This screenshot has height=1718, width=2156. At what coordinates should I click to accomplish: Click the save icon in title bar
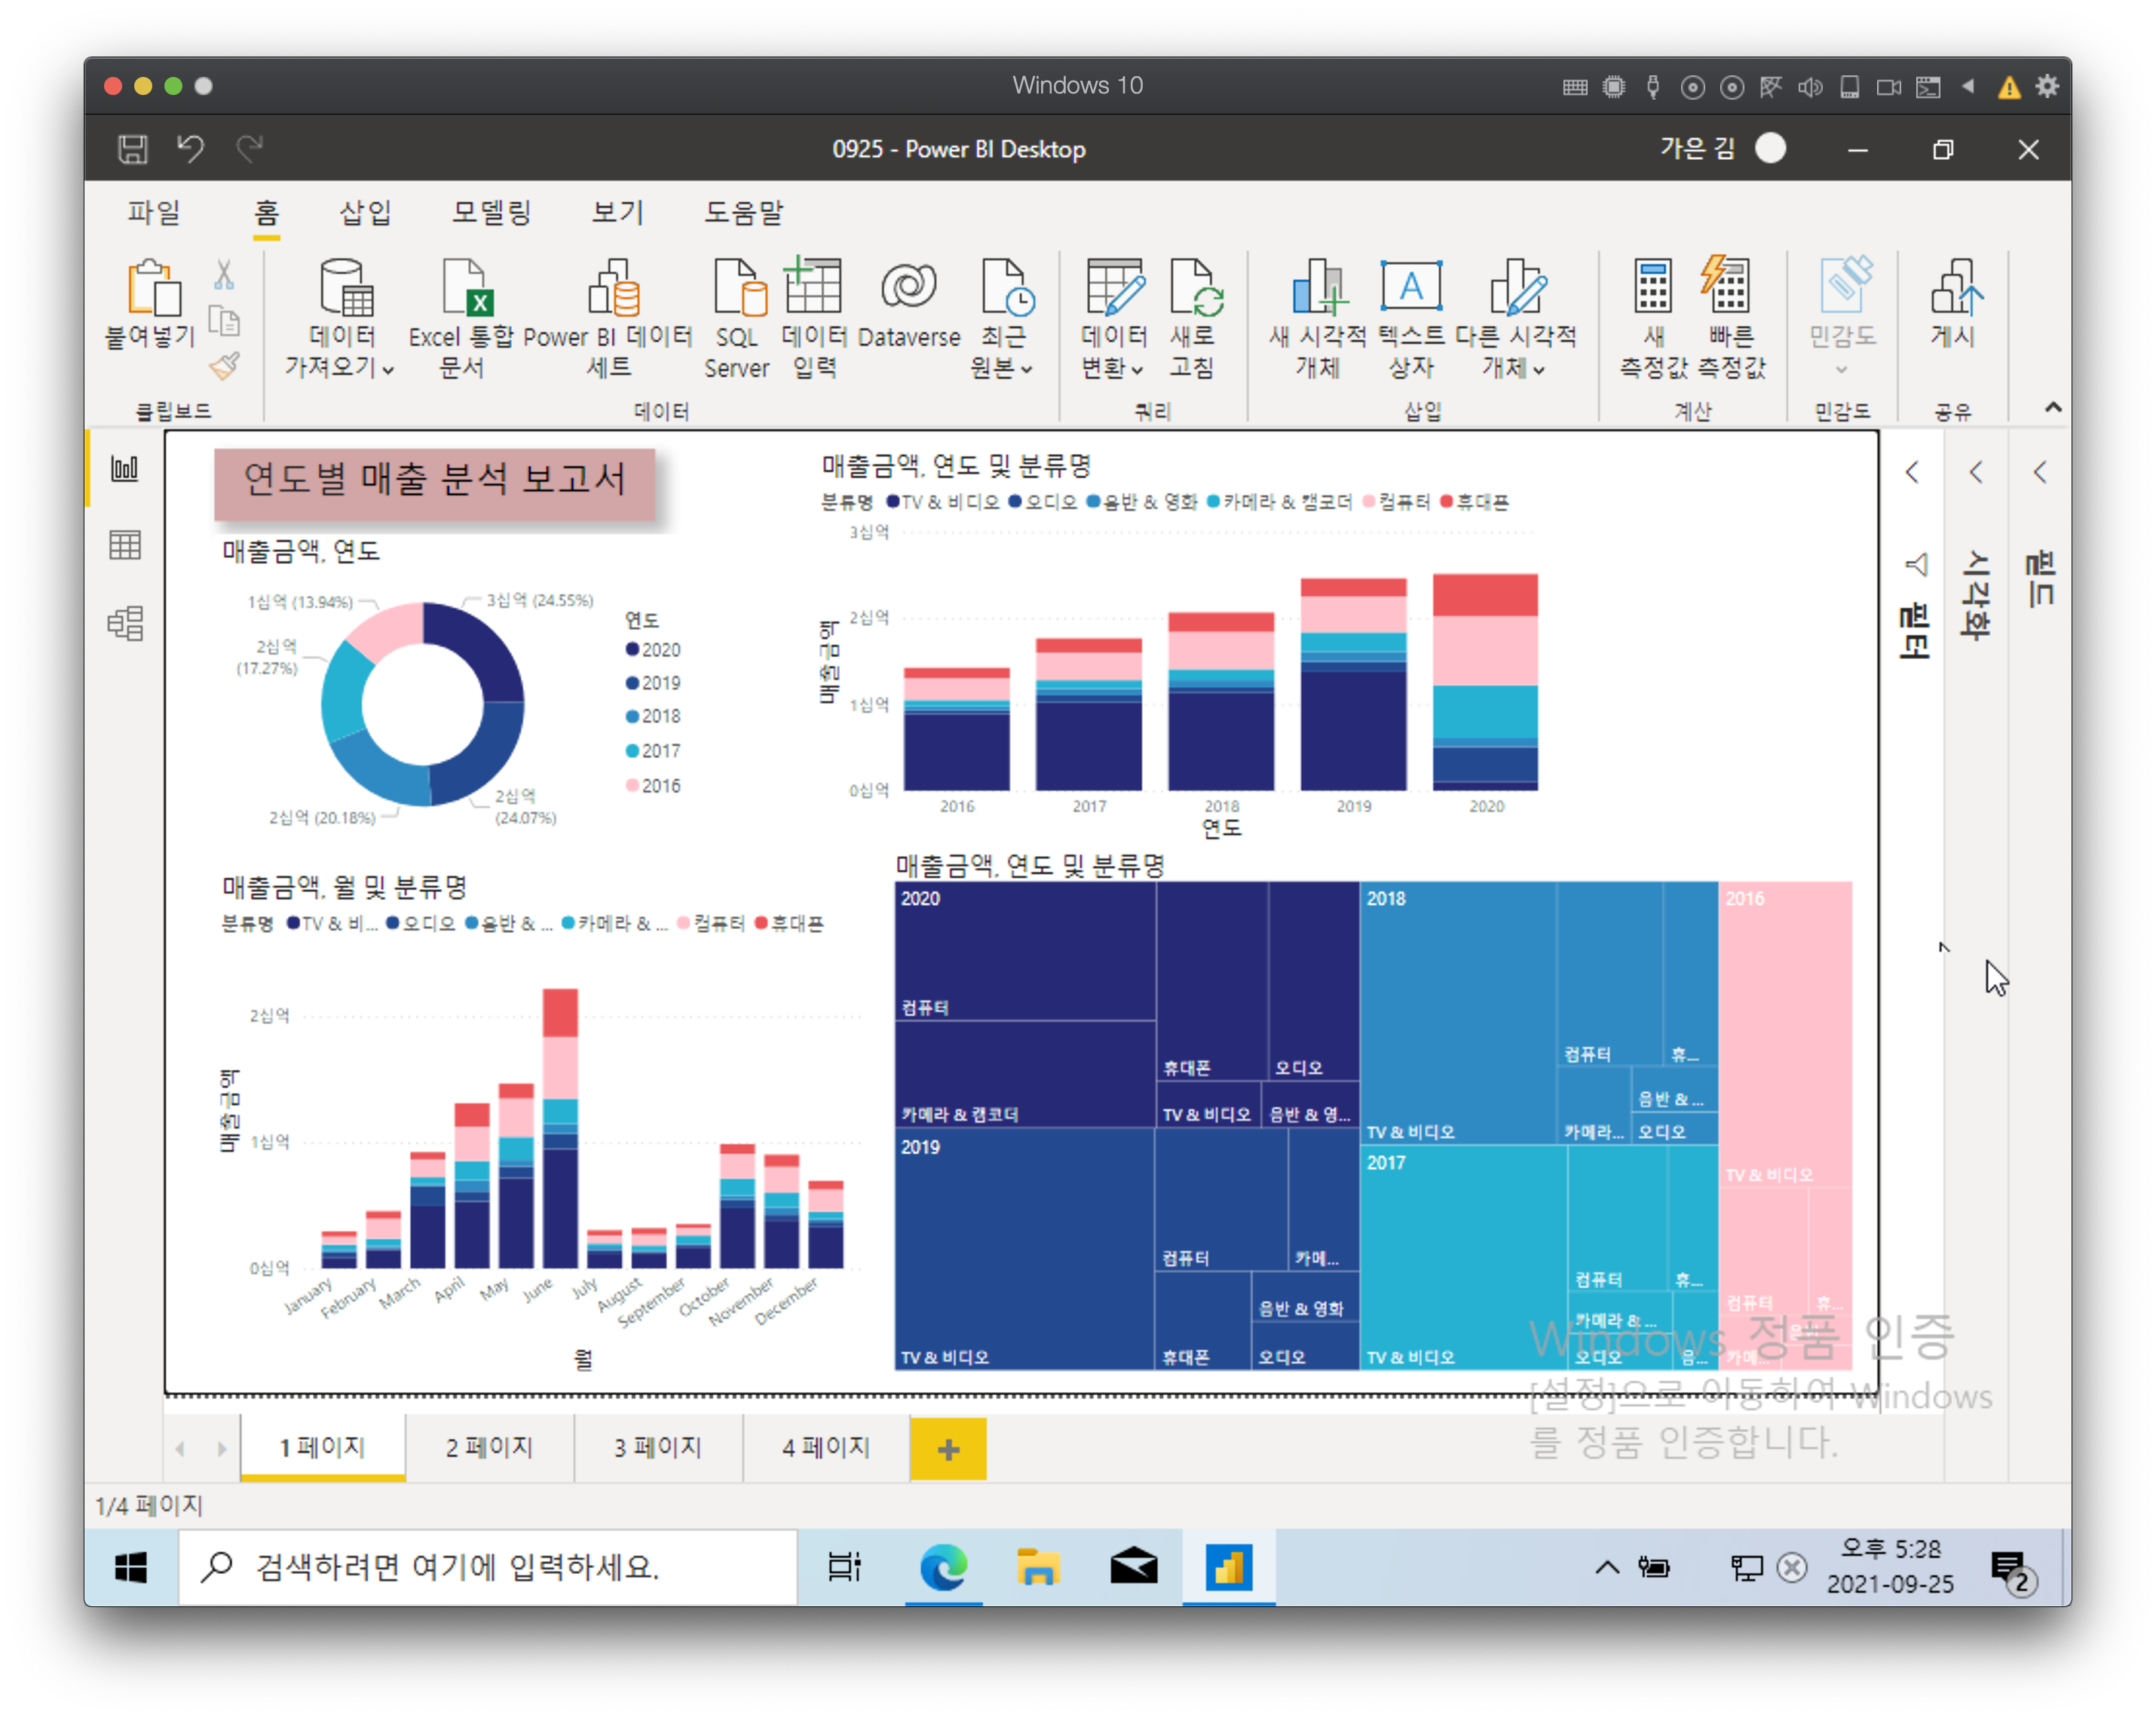[x=132, y=149]
